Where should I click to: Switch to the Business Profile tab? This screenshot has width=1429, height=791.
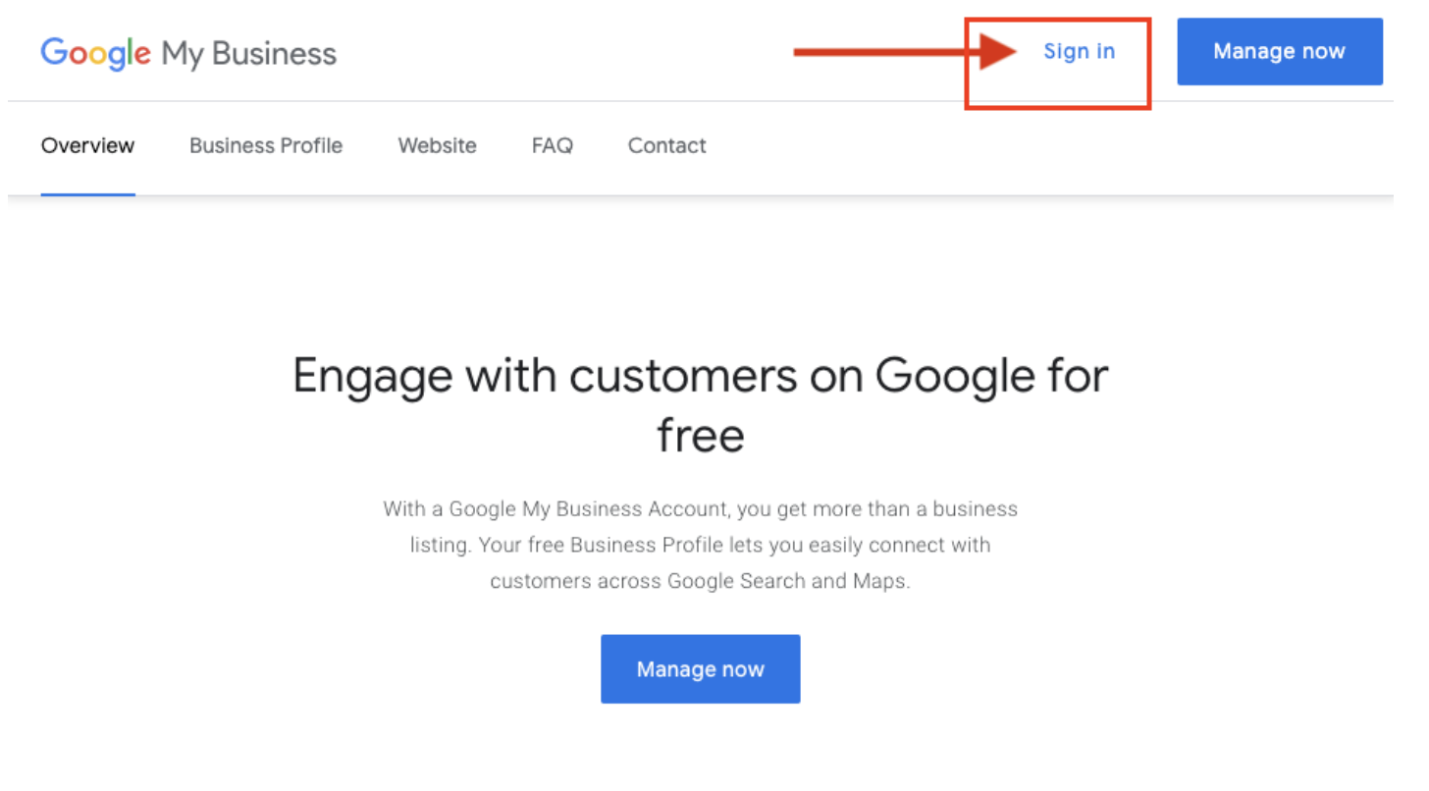click(266, 146)
